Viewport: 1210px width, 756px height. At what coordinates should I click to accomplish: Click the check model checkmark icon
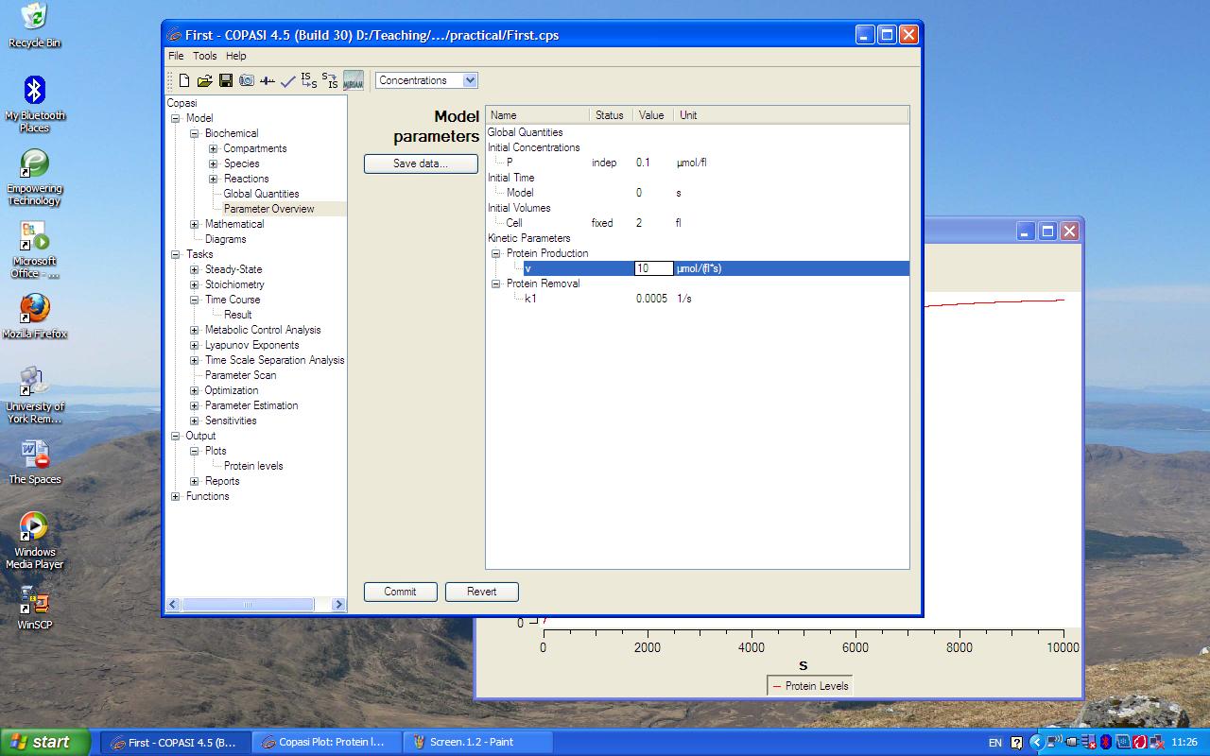[288, 81]
